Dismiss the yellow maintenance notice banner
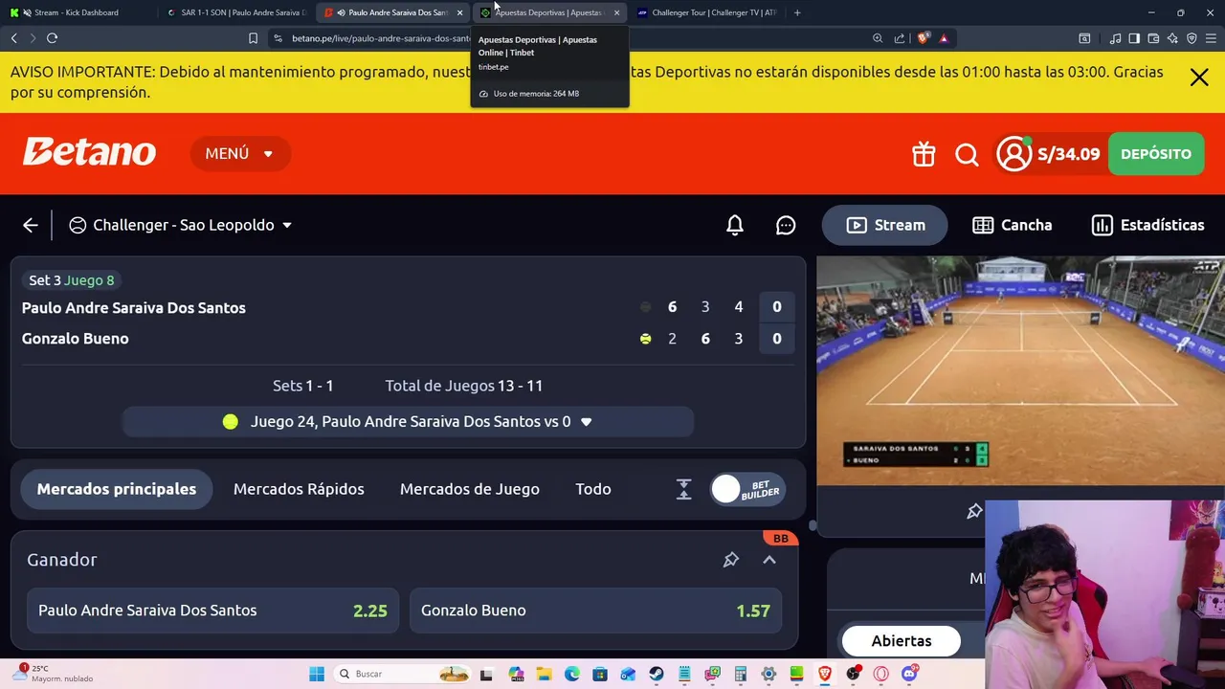Image resolution: width=1225 pixels, height=689 pixels. tap(1199, 78)
